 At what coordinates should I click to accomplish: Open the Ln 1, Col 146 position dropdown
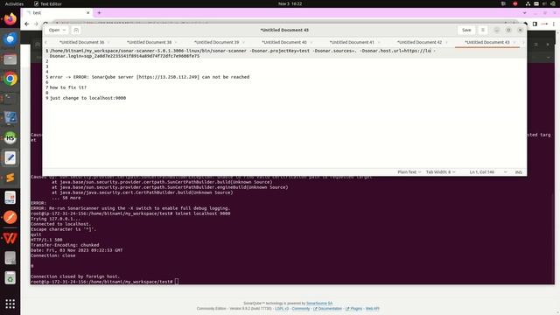(x=488, y=172)
